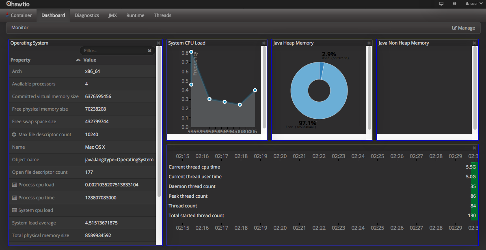Click the Java Heap Memory widget title
Viewport: 486px width, 250px height.
point(294,43)
